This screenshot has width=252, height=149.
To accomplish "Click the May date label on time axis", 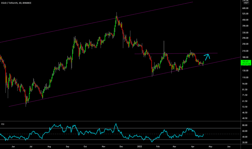I will pyautogui.click(x=210, y=147).
